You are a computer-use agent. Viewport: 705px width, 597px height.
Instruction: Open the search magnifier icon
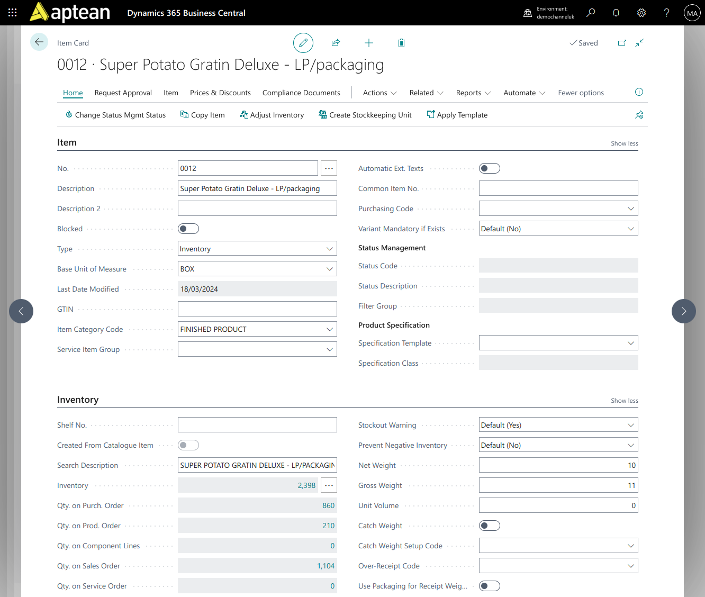click(591, 13)
